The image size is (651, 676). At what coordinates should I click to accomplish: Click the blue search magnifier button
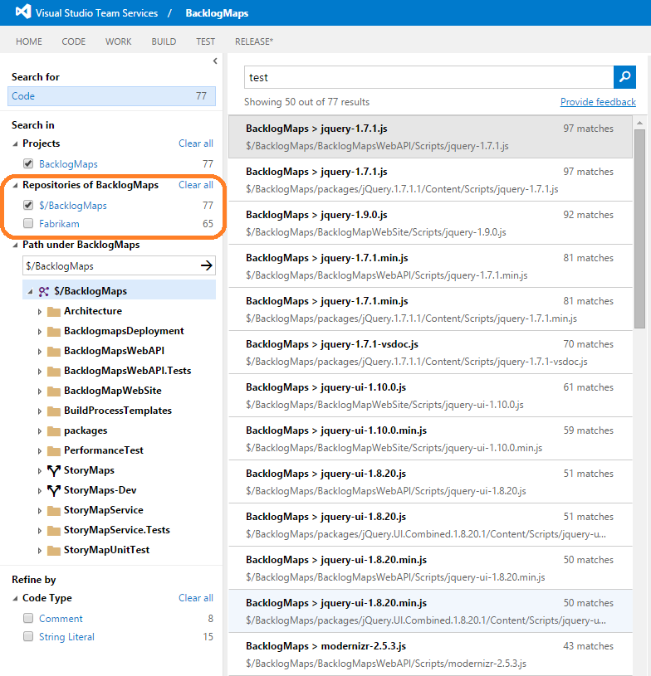(x=624, y=77)
